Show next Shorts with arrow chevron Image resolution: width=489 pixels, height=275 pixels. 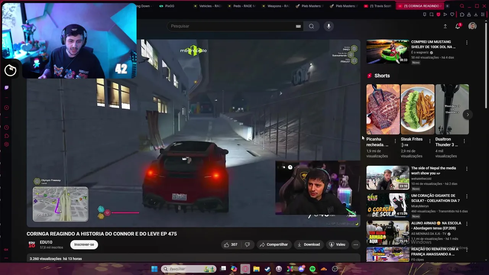468,115
